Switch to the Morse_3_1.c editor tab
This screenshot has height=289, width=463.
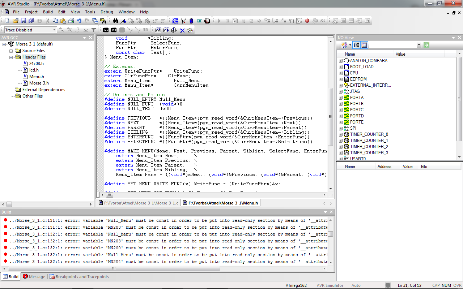139,203
